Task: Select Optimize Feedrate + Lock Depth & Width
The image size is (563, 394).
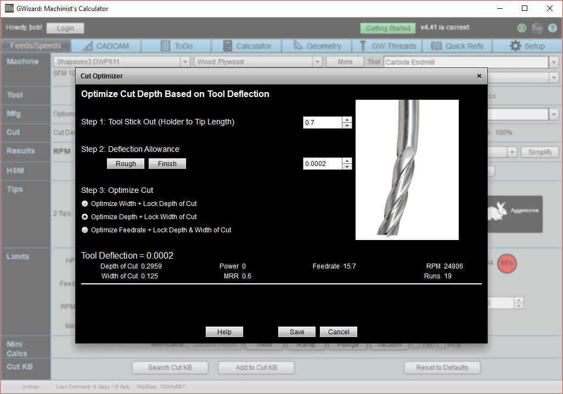Action: [85, 230]
